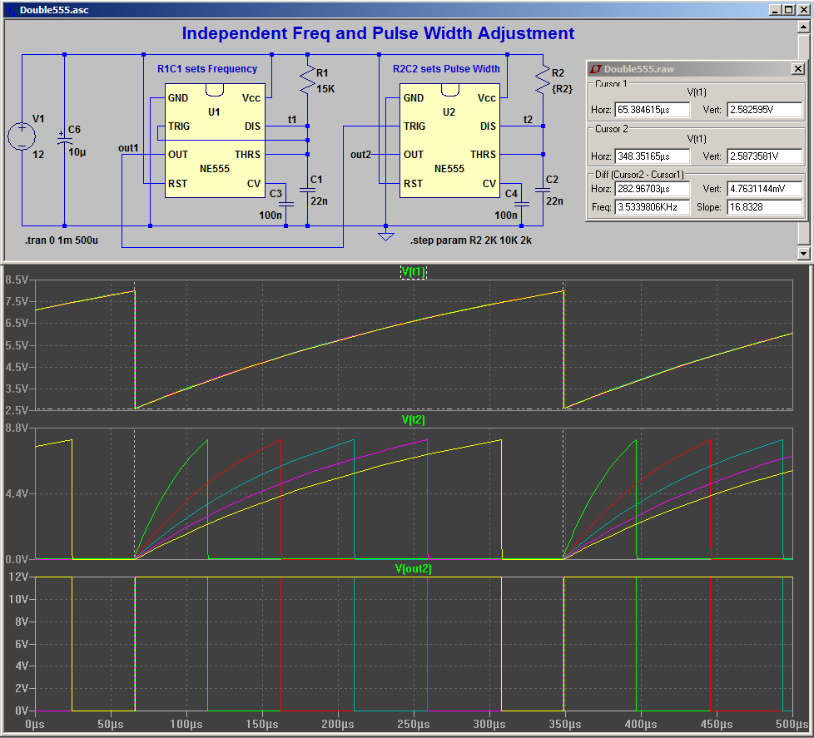Click Cursor 2 Horz value field

click(x=652, y=156)
